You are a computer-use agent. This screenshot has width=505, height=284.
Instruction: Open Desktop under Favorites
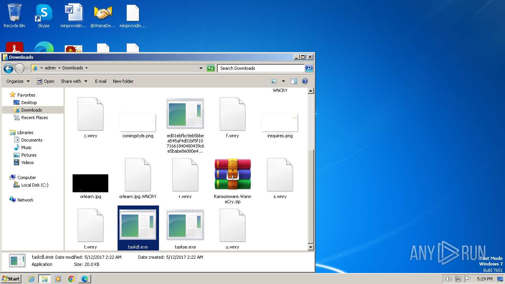click(29, 103)
